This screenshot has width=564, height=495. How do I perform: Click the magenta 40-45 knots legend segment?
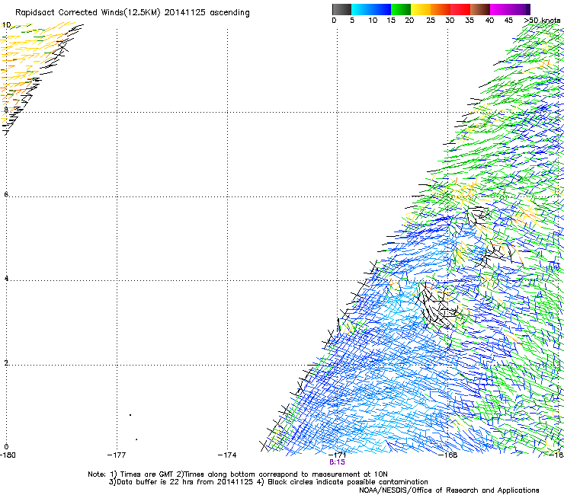pyautogui.click(x=500, y=9)
